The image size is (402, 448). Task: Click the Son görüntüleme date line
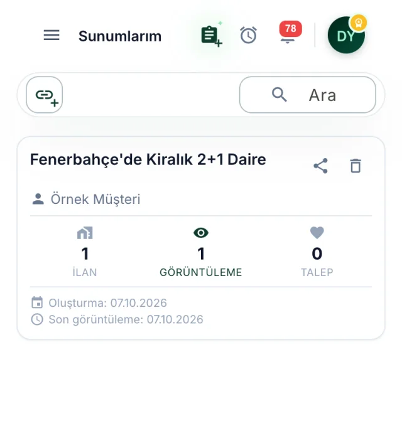[117, 319]
